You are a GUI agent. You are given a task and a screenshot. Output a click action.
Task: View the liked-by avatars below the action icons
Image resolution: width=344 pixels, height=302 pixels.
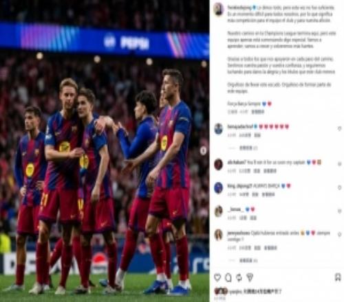220,291
